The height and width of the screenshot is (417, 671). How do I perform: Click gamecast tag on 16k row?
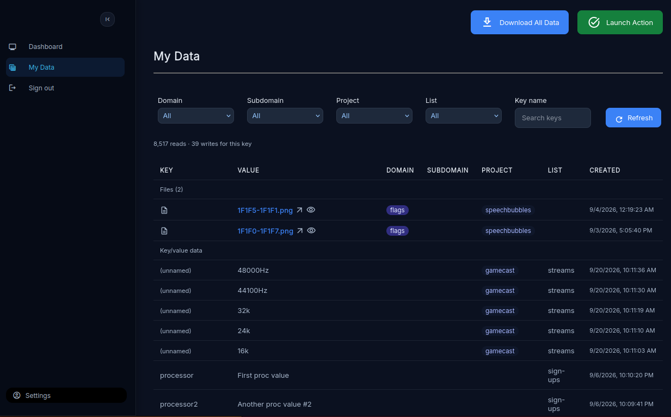500,351
